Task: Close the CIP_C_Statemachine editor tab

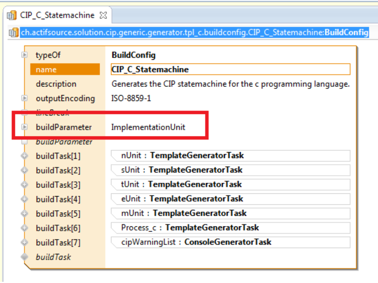Action: pyautogui.click(x=103, y=16)
